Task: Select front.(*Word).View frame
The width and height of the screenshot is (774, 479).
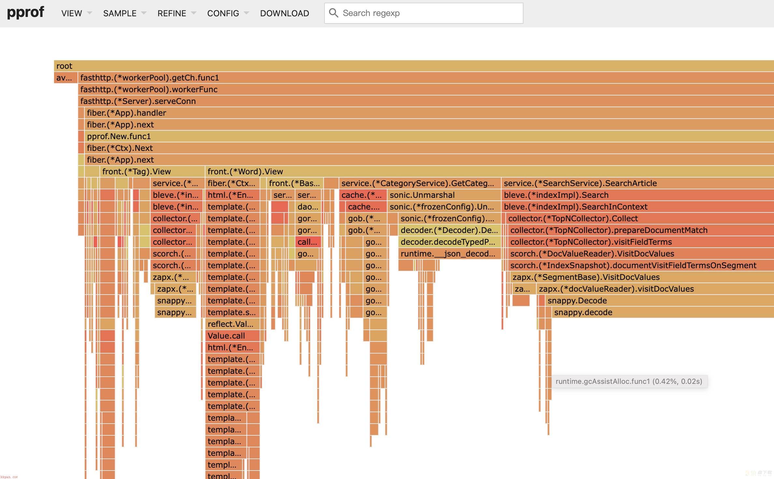Action: [x=490, y=171]
